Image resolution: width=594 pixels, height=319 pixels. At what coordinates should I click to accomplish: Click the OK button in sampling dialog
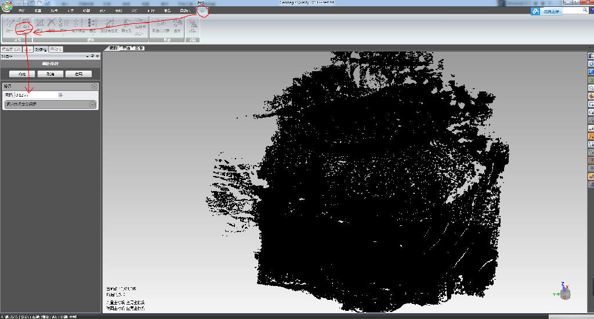point(22,74)
